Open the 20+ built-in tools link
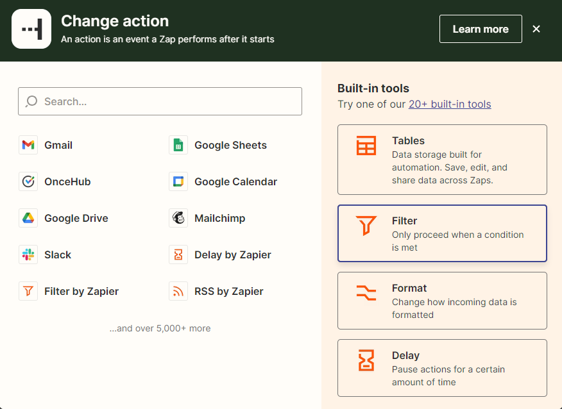The height and width of the screenshot is (409, 562). [x=450, y=104]
